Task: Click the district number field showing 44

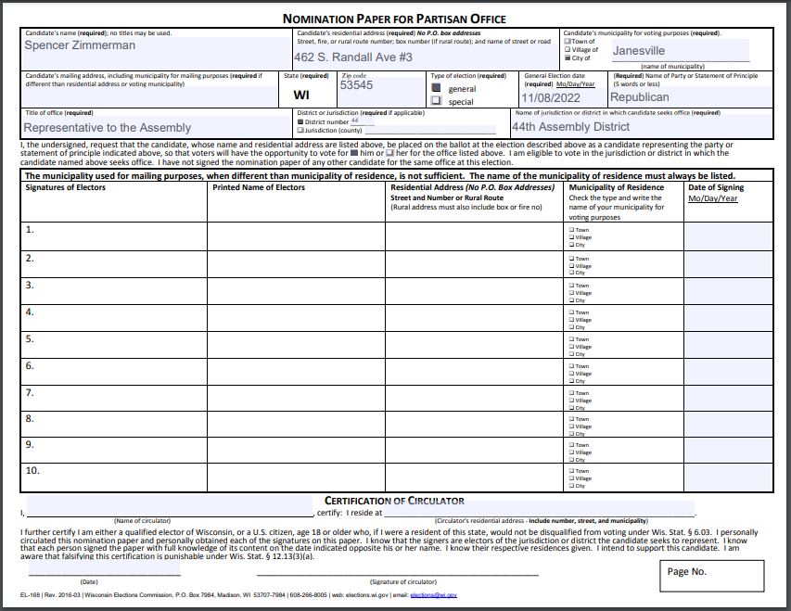Action: tap(363, 121)
